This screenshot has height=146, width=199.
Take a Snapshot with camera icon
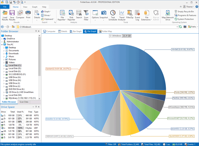103,13
